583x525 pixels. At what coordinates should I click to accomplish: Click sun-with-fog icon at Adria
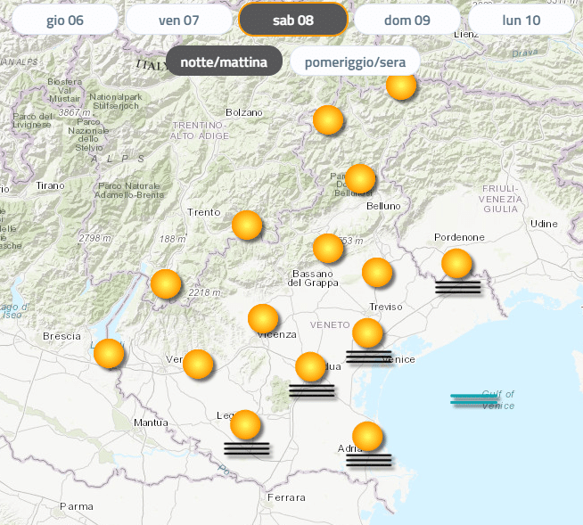368,438
